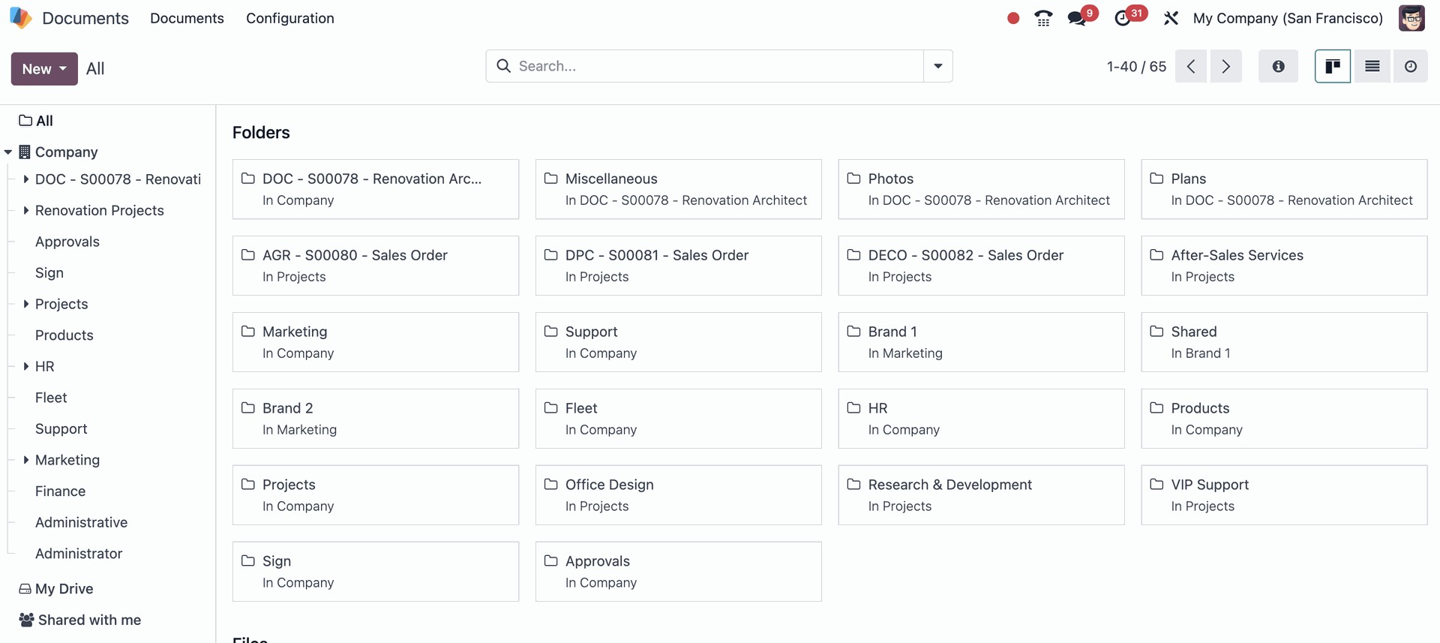The height and width of the screenshot is (643, 1440).
Task: Expand the HR folder in sidebar
Action: pyautogui.click(x=26, y=367)
